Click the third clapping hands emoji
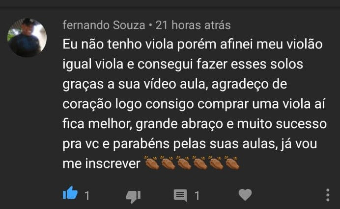 (x=184, y=163)
